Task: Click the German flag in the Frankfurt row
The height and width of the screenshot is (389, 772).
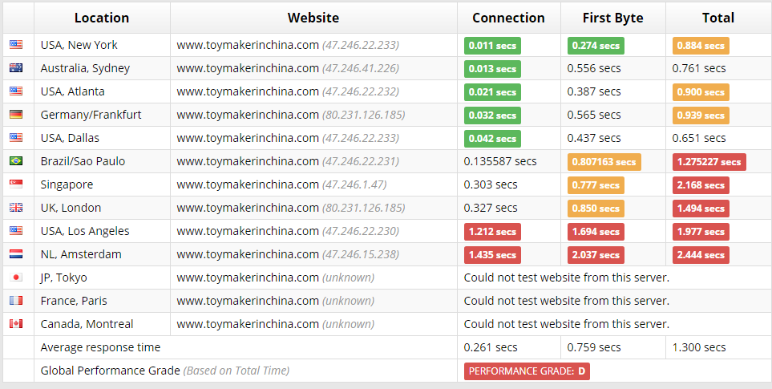Action: pyautogui.click(x=16, y=114)
